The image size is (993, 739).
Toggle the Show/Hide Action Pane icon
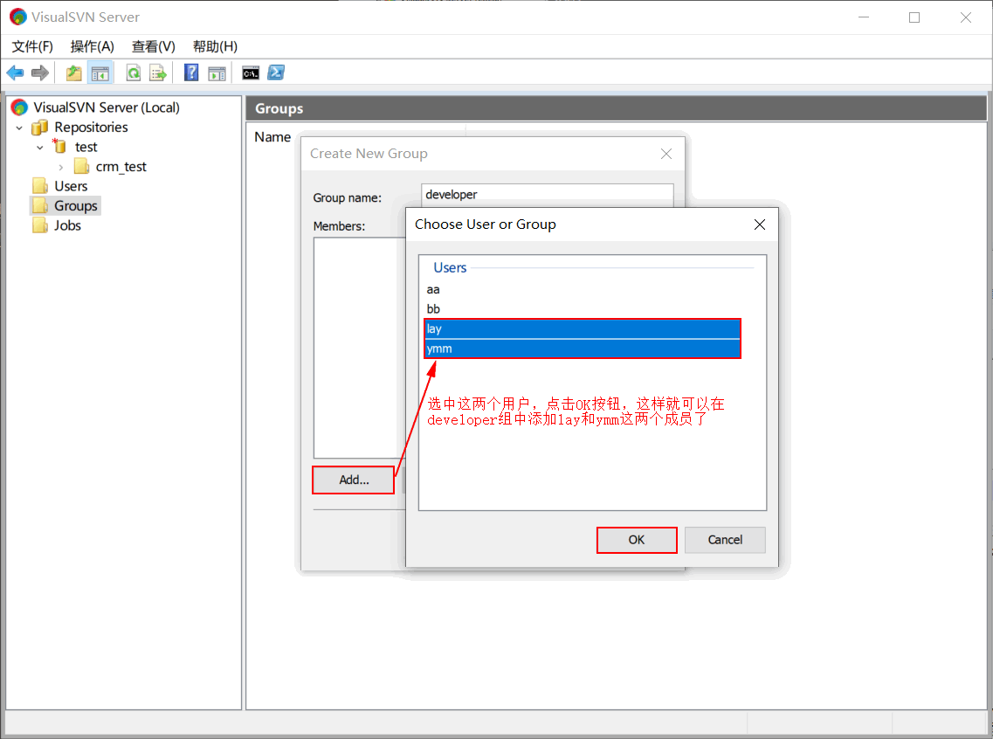(x=217, y=73)
